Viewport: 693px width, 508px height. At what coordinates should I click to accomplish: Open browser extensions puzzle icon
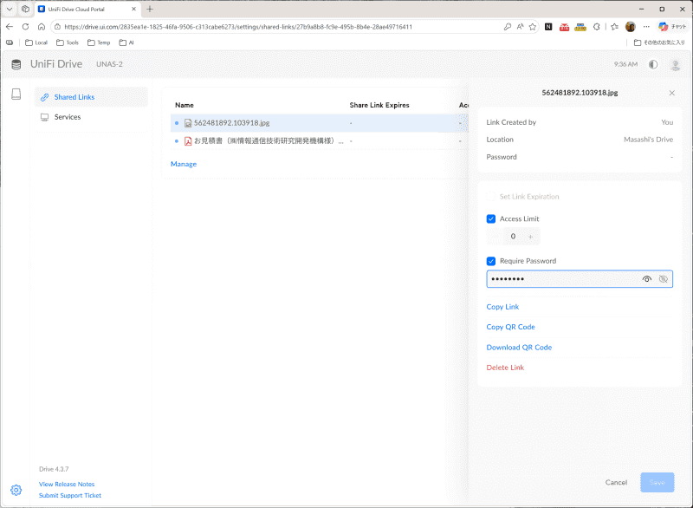[597, 27]
